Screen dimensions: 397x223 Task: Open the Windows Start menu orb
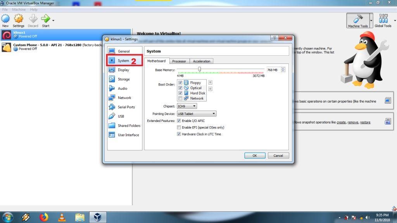click(x=7, y=218)
